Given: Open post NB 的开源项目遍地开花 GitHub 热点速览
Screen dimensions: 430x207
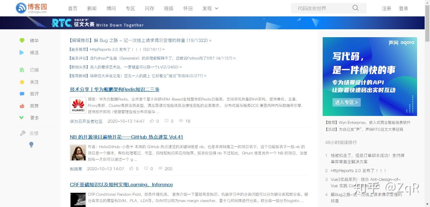Looking at the screenshot, I should 127,137.
